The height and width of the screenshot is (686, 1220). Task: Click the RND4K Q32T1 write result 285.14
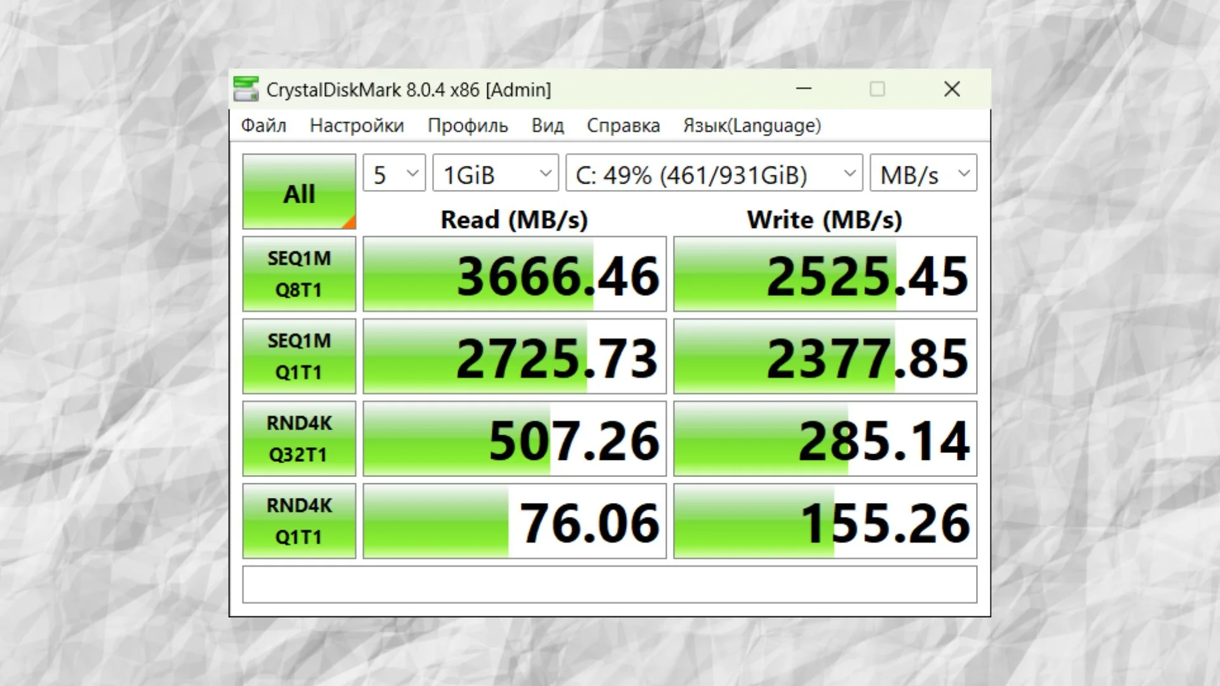[x=825, y=439]
